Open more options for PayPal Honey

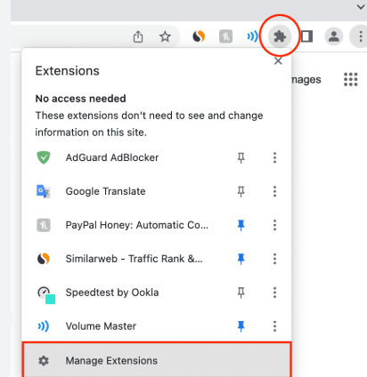(x=274, y=225)
